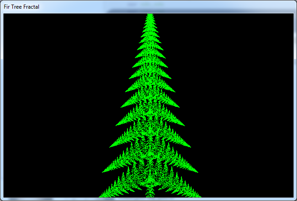This screenshot has height=201, width=297.
Task: Click the "Fir Tree Fractal" window title text
Action: point(21,7)
